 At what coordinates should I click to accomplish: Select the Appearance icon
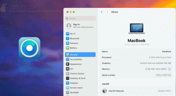click(68, 64)
